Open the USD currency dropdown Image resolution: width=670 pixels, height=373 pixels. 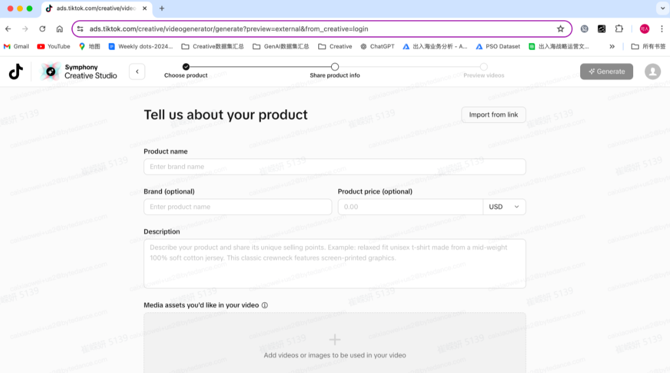[504, 207]
